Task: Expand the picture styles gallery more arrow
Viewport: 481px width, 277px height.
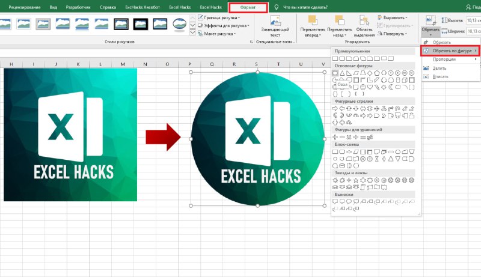Action: tap(192, 32)
